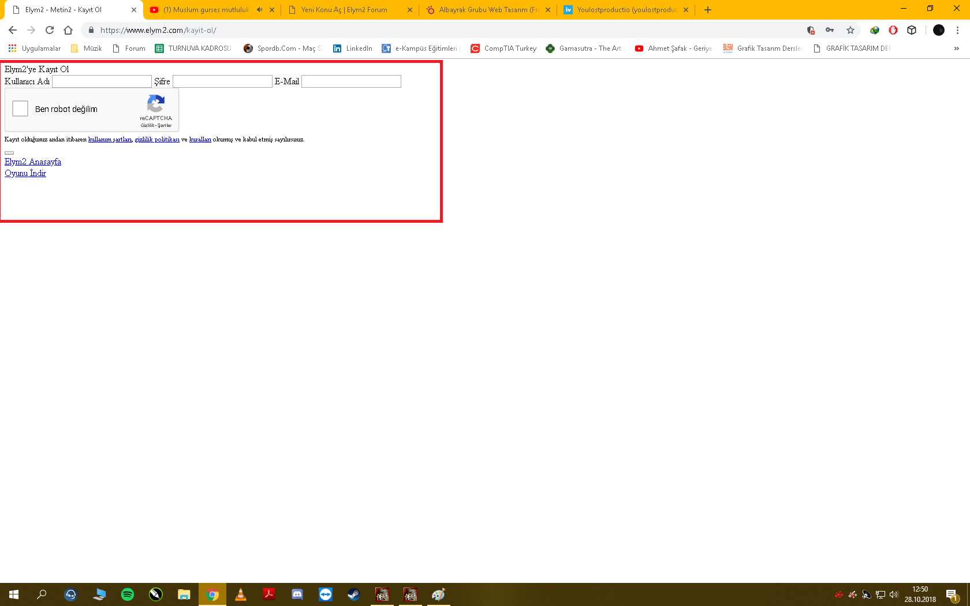This screenshot has height=606, width=970.
Task: Open the Spordb.Com bookmark
Action: [283, 48]
